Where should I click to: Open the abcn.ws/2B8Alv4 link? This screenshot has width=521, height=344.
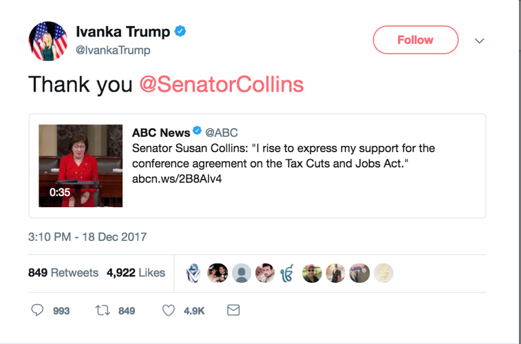click(177, 179)
